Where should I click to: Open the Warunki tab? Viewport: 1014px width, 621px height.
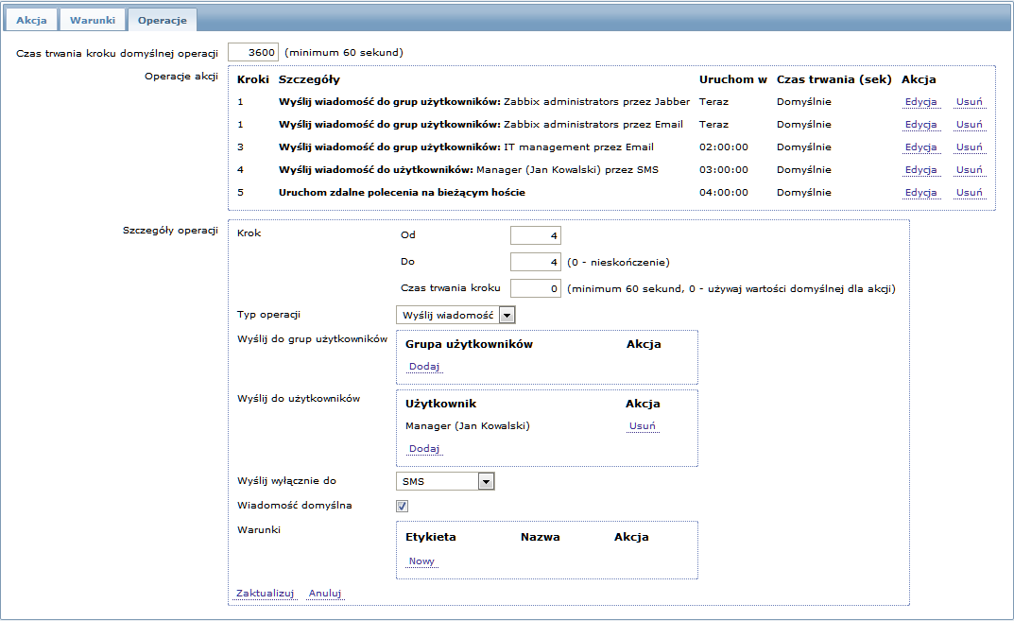[x=93, y=20]
